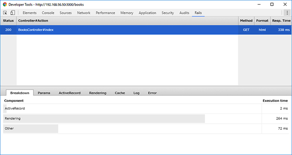This screenshot has width=292, height=155.
Task: Click the Chrome logo in title bar
Action: 5,4
